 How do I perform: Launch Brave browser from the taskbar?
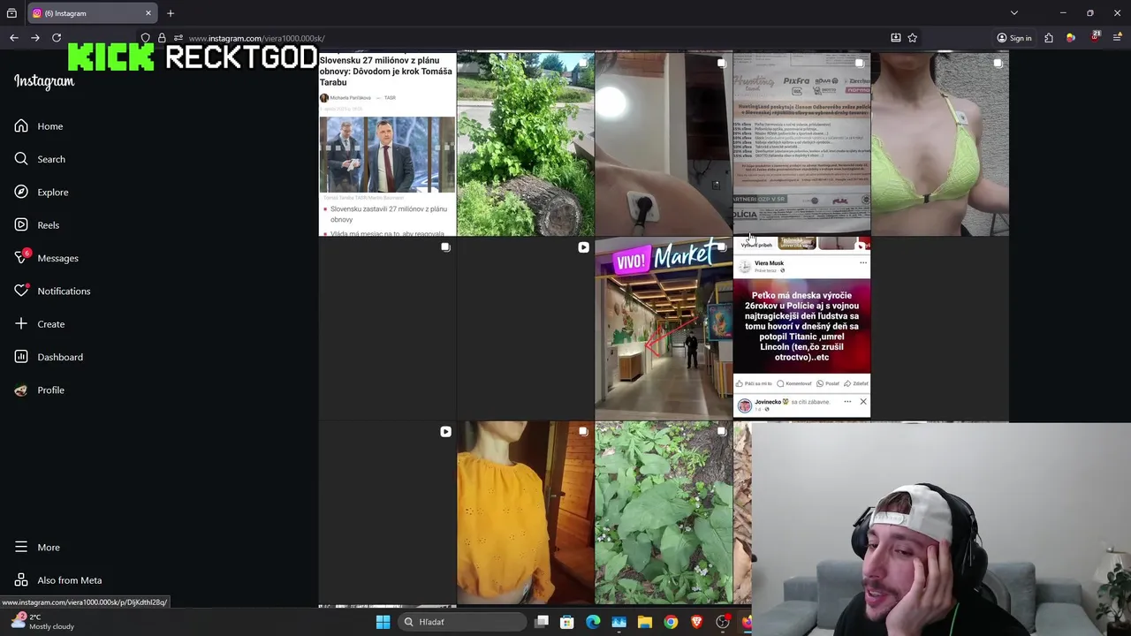696,622
